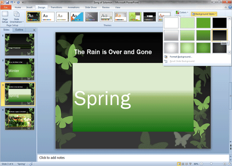Screen dimensions: 232x166
Task: Expand the background styles gallery scroll arrow
Action: click(229, 52)
